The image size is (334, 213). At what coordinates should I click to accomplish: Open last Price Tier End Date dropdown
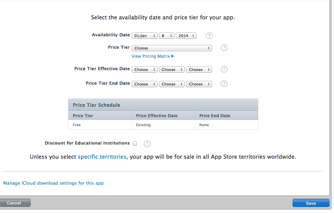(x=199, y=84)
